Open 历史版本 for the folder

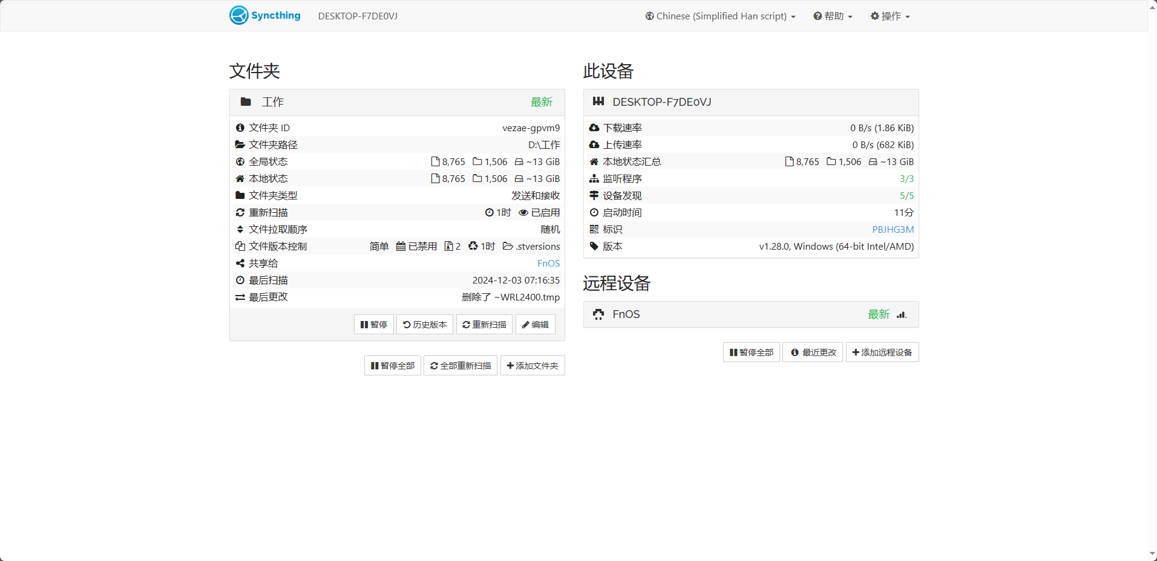coord(425,325)
